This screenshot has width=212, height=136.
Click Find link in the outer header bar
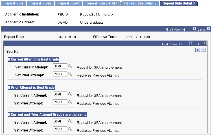click(168, 30)
